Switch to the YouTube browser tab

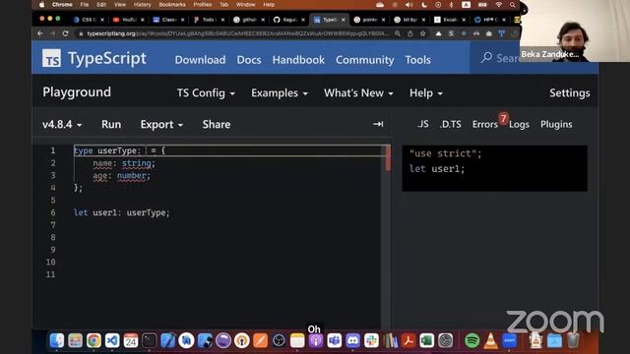click(x=128, y=20)
